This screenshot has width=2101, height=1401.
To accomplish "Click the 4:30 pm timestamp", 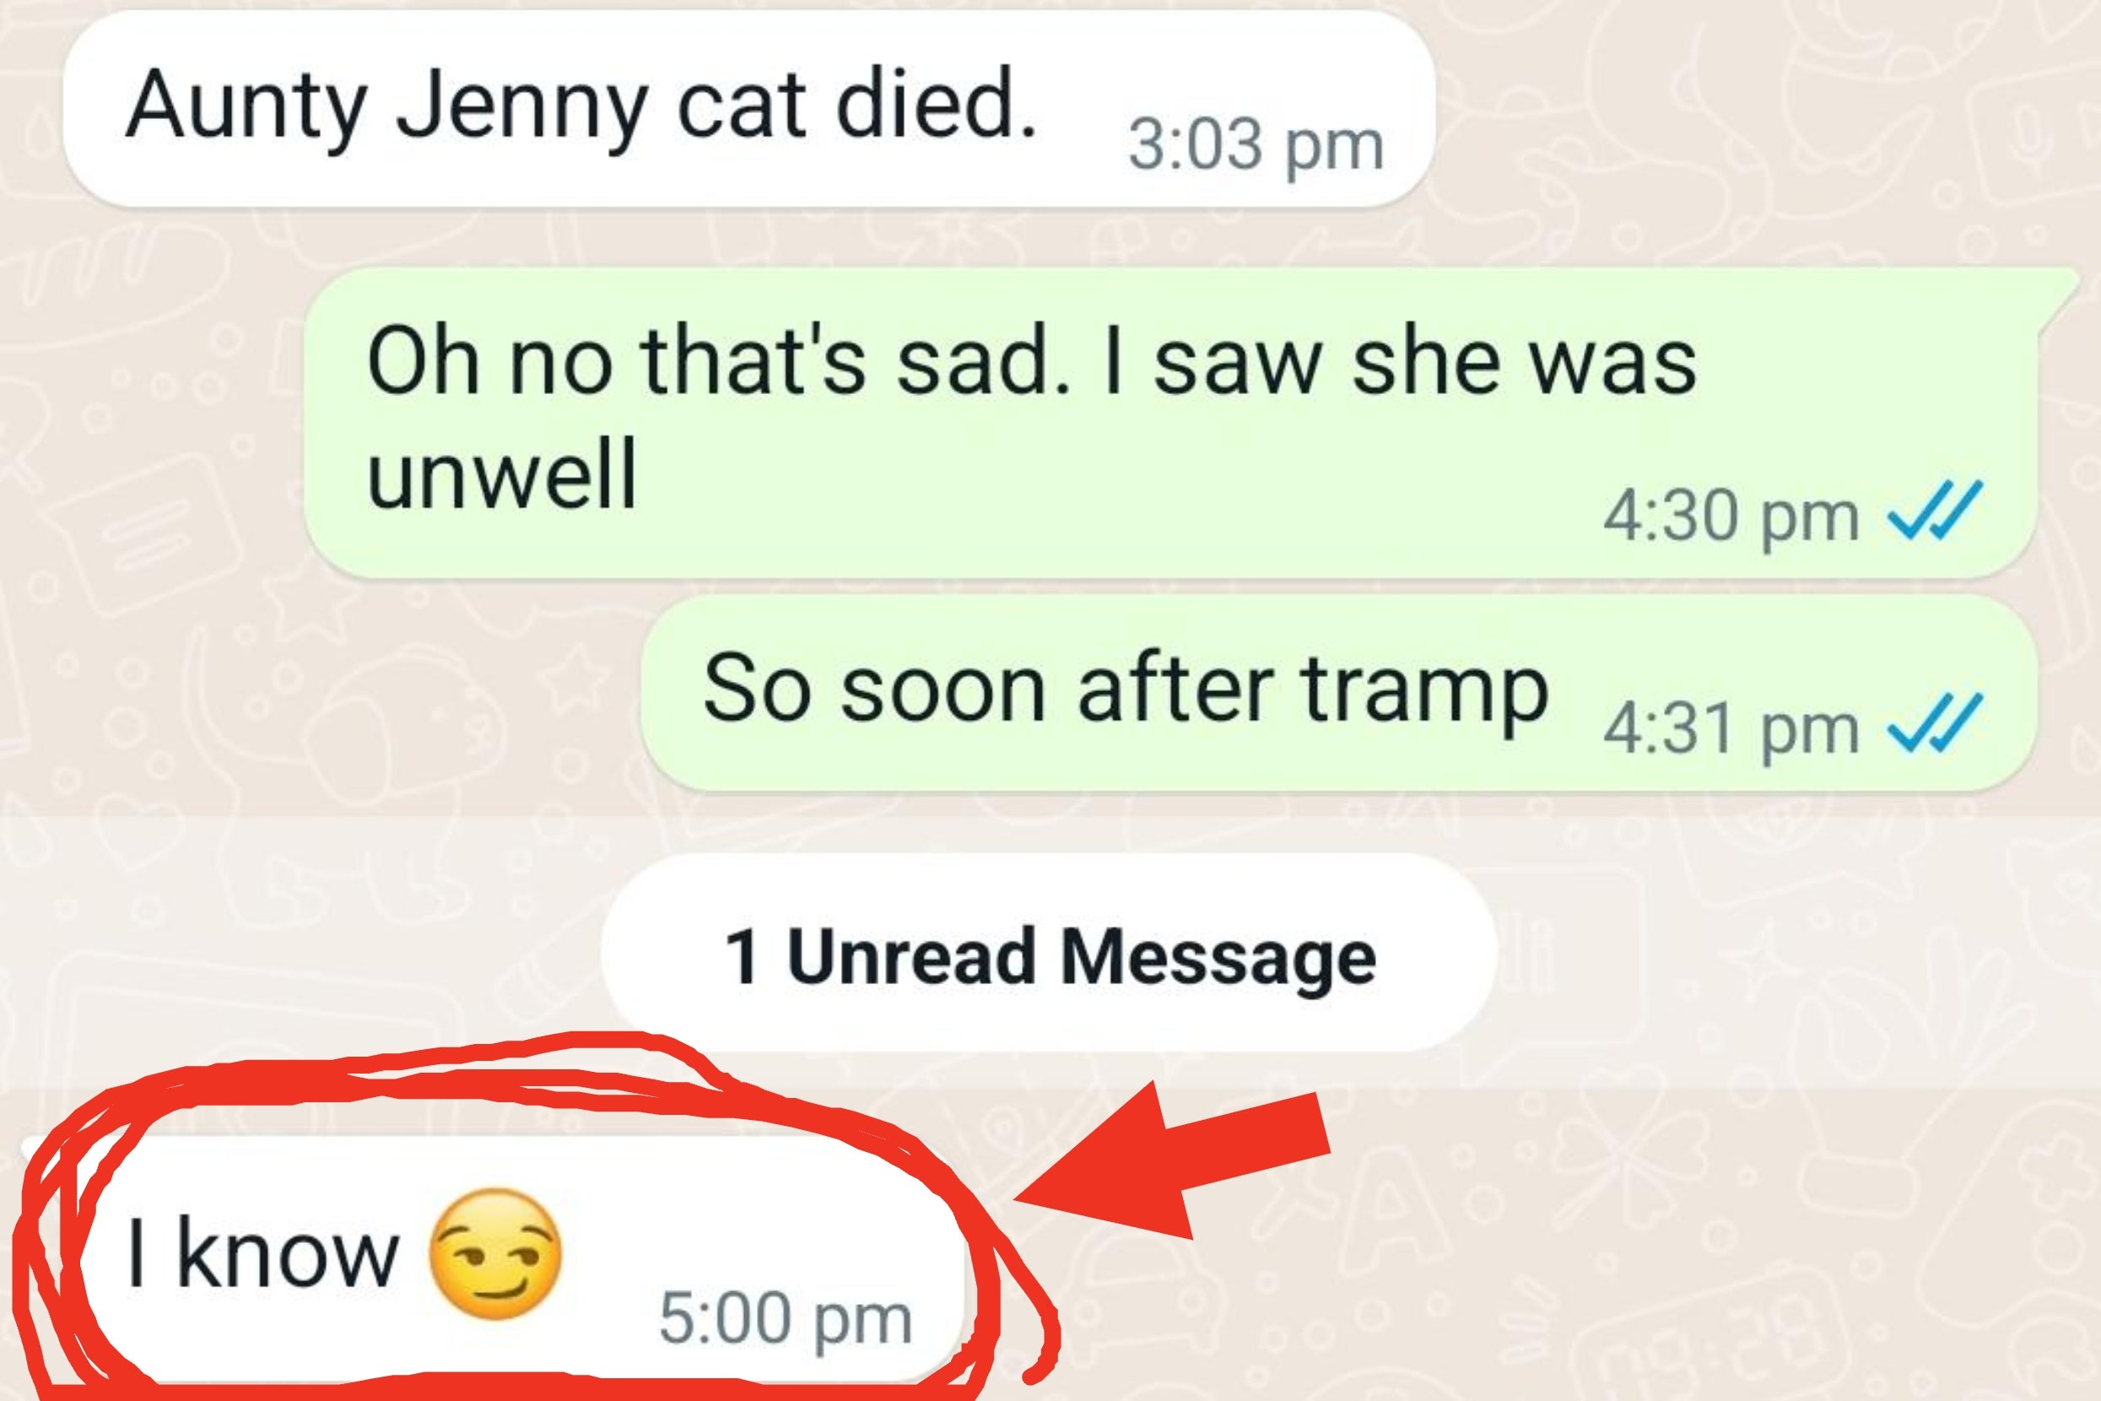I will 1731,516.
